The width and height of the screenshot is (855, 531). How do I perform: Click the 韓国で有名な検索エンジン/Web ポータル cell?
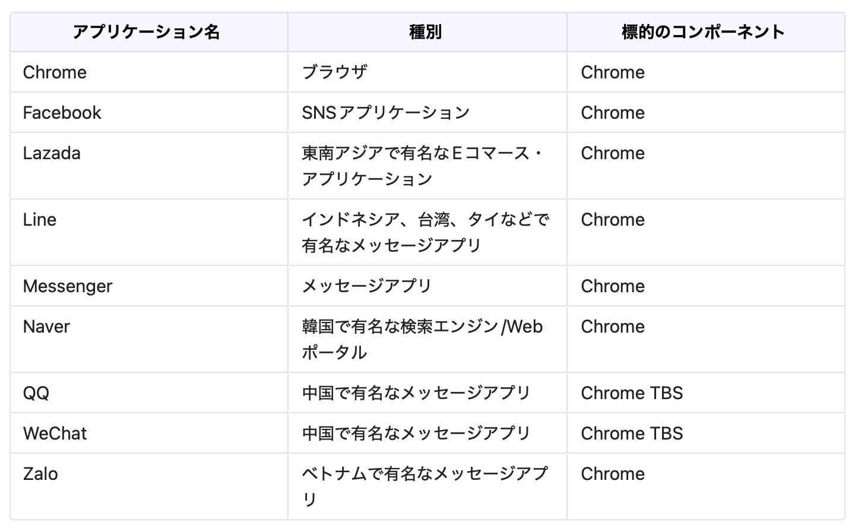point(422,339)
